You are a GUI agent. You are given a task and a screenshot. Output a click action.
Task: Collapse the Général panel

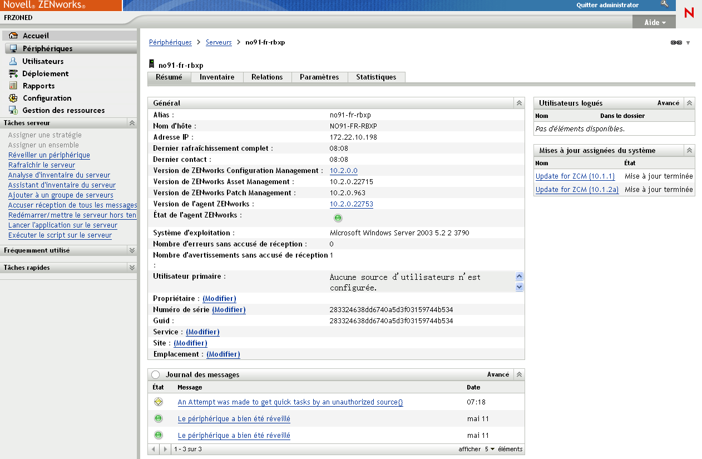tap(518, 103)
